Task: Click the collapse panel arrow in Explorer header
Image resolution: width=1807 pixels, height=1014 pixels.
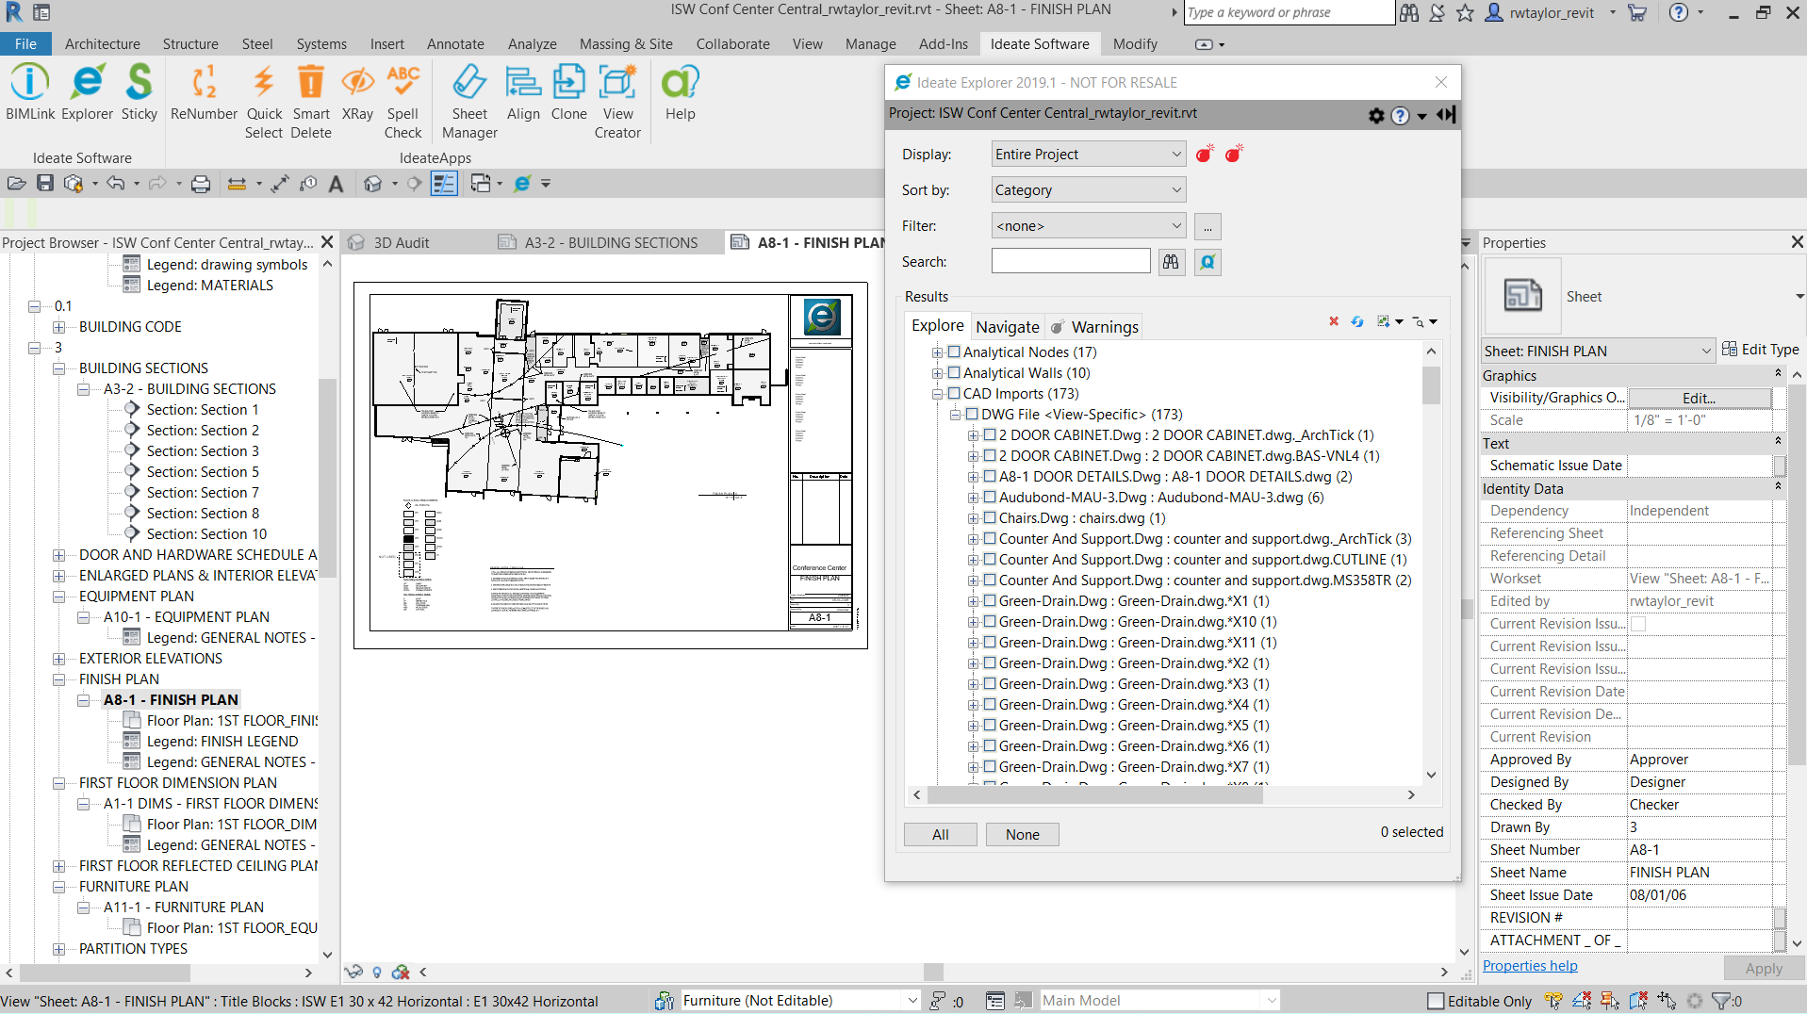Action: 1447,115
